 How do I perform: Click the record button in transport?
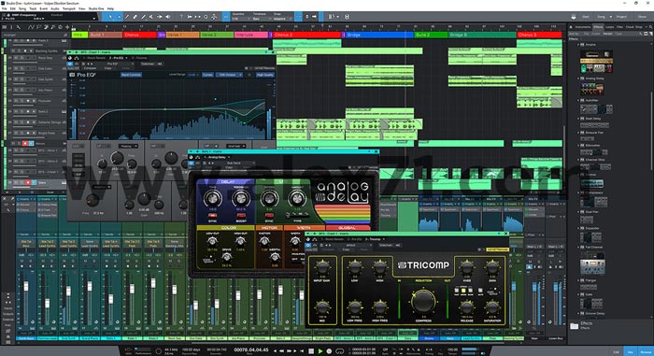point(329,351)
